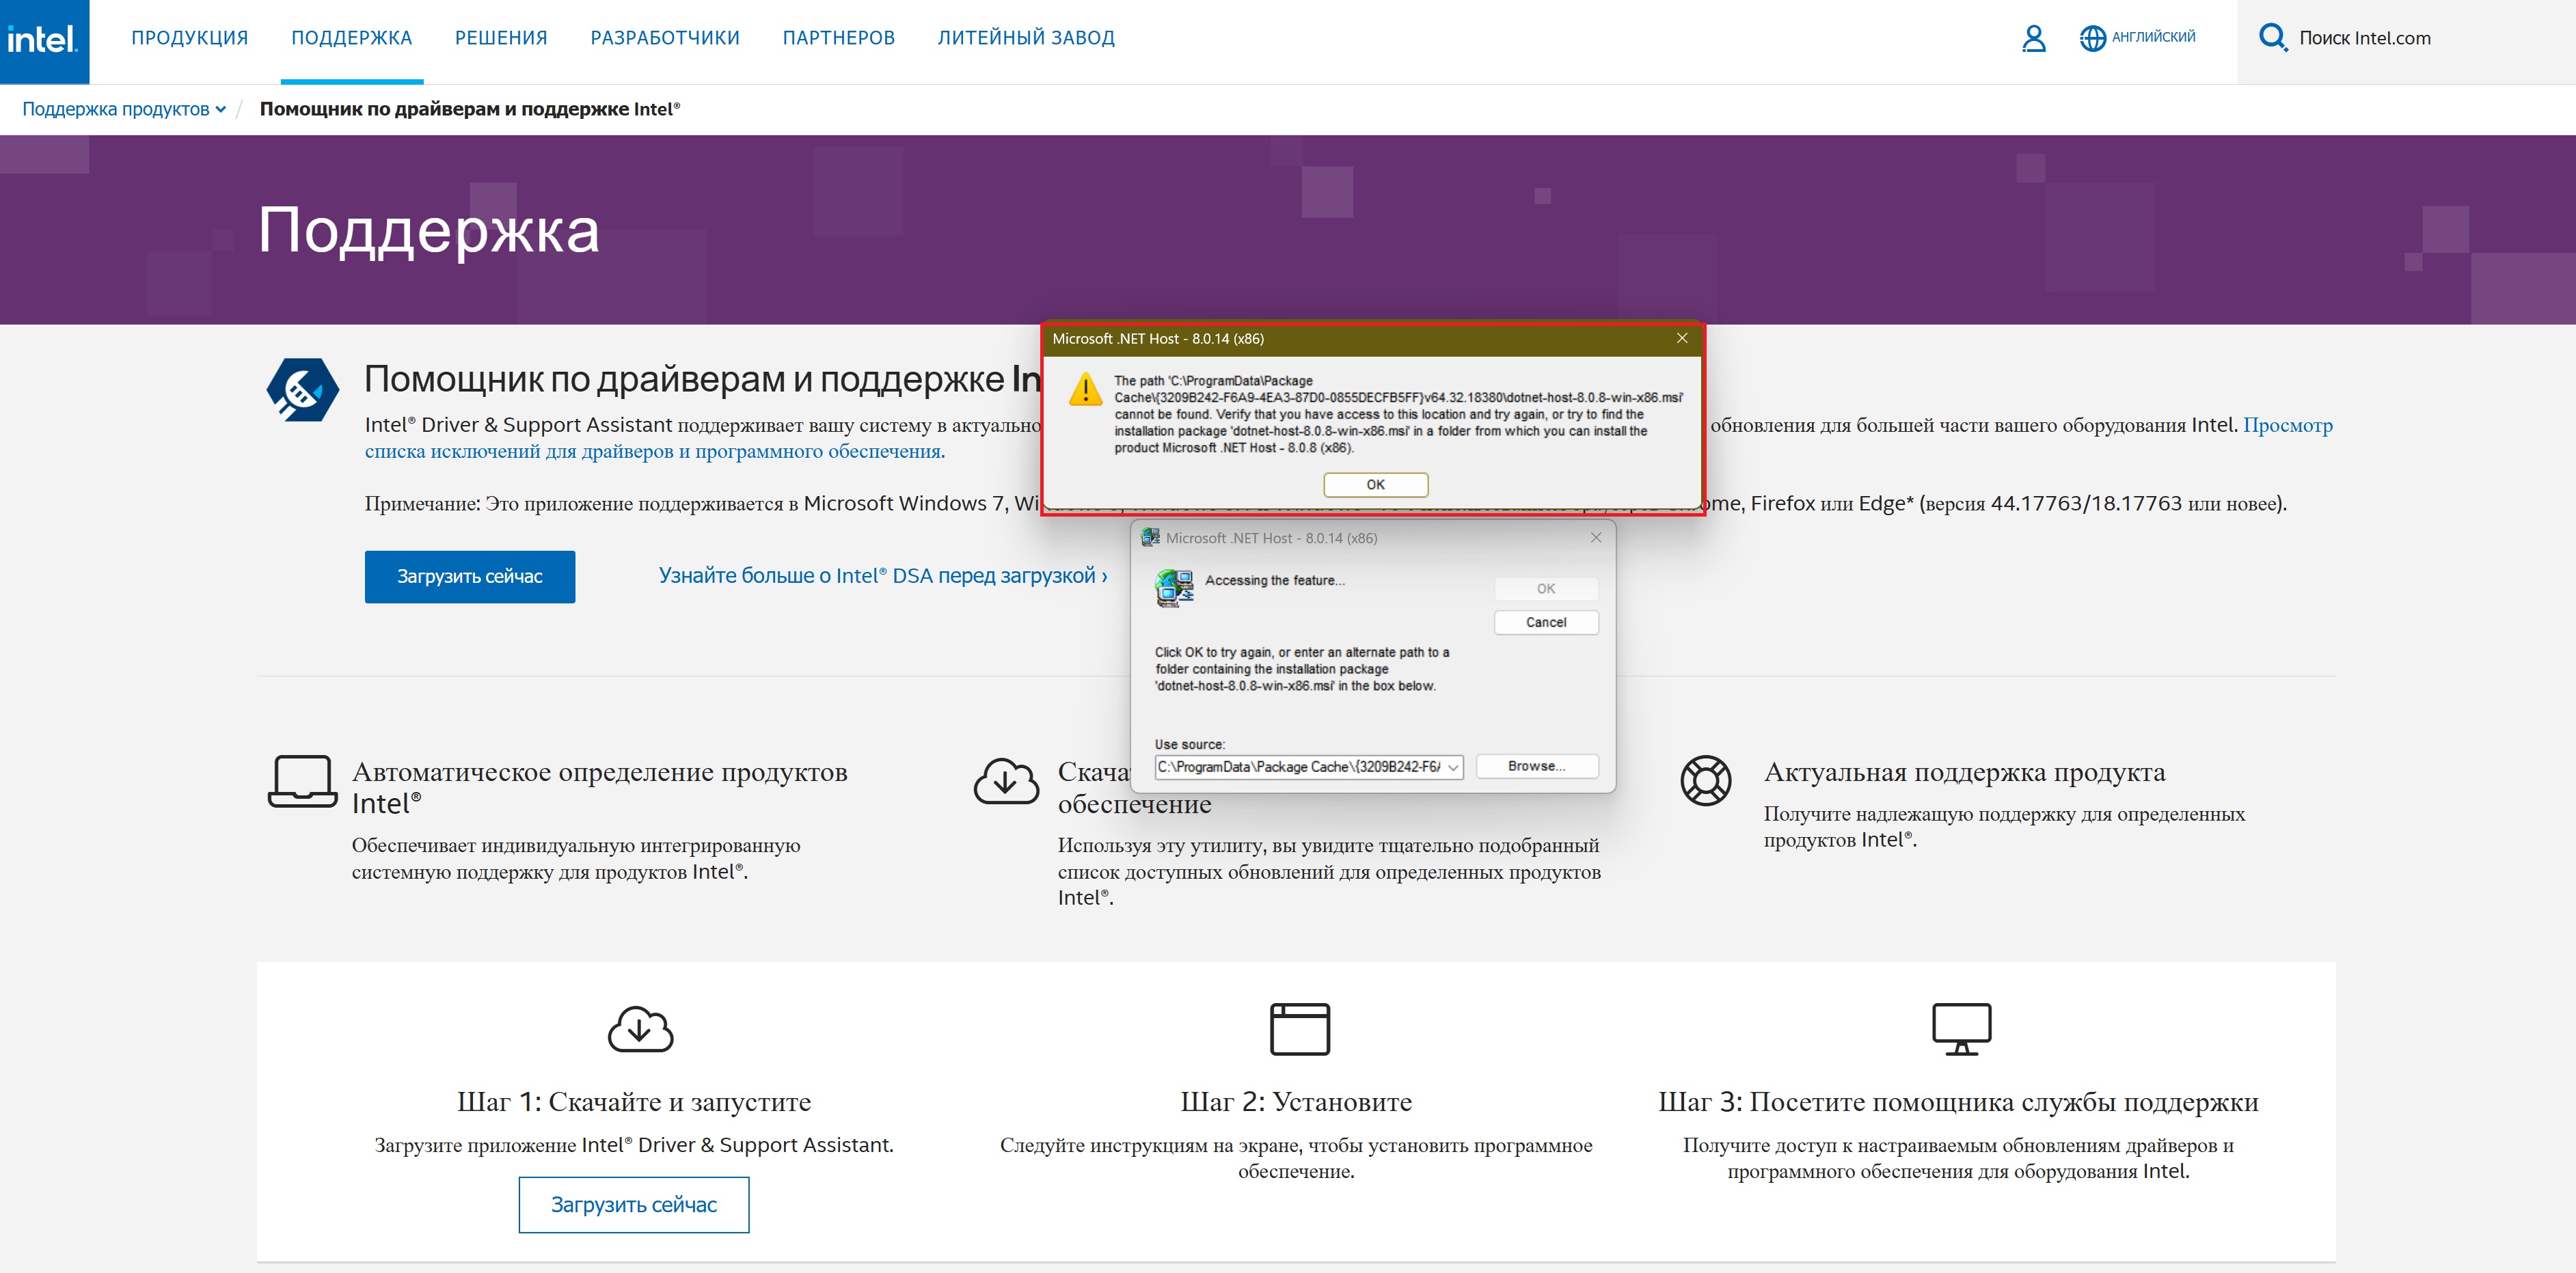The height and width of the screenshot is (1273, 2576).
Task: Open the АНГЛИЙСКИЙ language selector
Action: 2153,37
